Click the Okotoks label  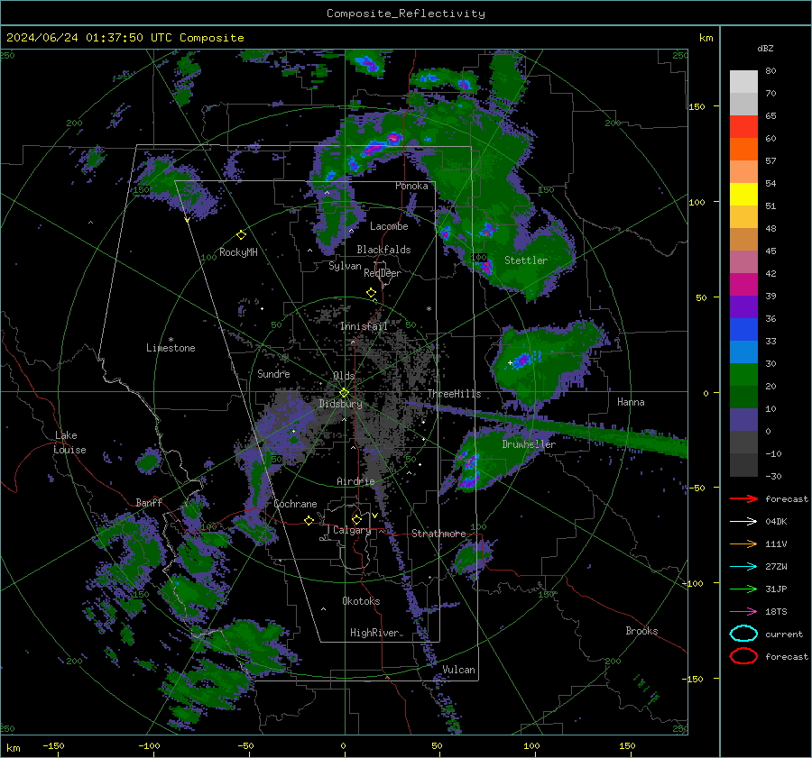[361, 601]
